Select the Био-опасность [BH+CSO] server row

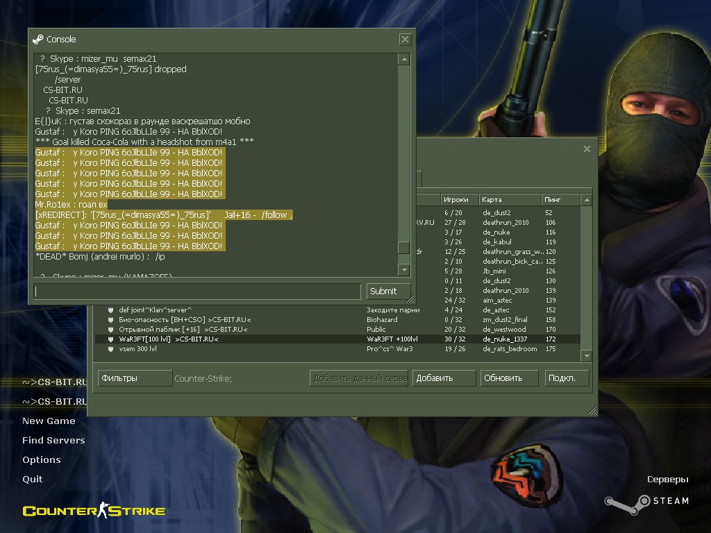(x=337, y=319)
